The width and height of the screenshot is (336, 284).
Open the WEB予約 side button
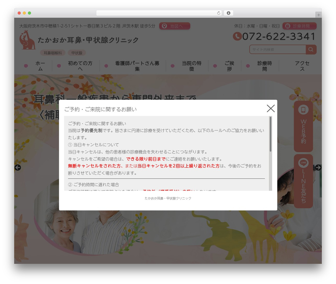click(x=303, y=126)
